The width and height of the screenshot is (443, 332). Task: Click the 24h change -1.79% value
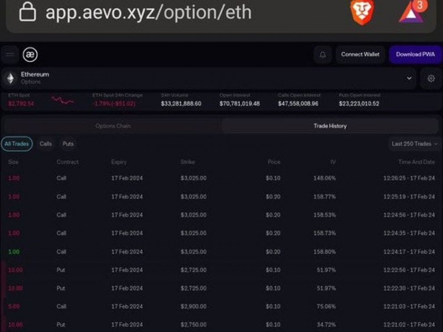click(114, 104)
